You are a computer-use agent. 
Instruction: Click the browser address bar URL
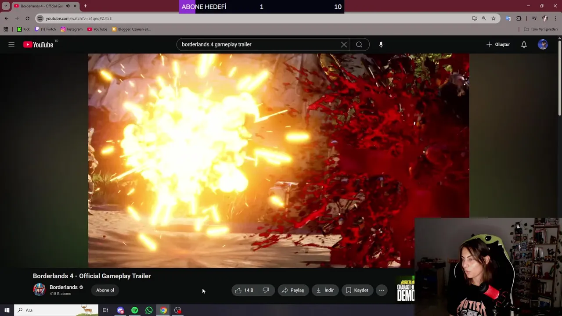(x=79, y=18)
